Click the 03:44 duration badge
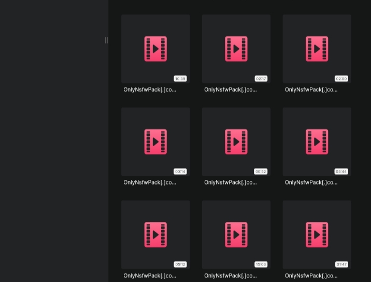371x282 pixels. (341, 172)
